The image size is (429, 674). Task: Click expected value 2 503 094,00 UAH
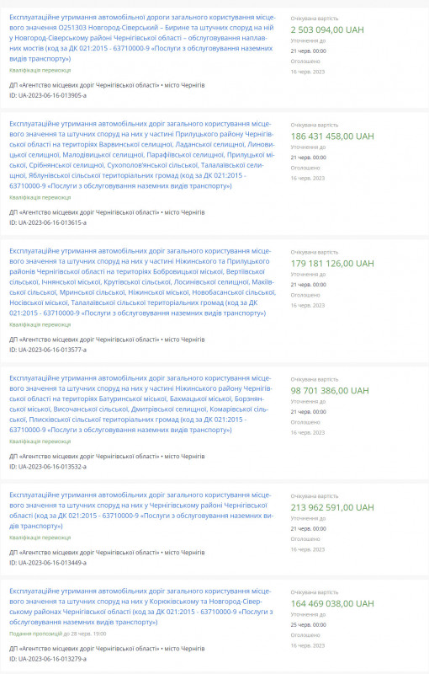click(327, 29)
